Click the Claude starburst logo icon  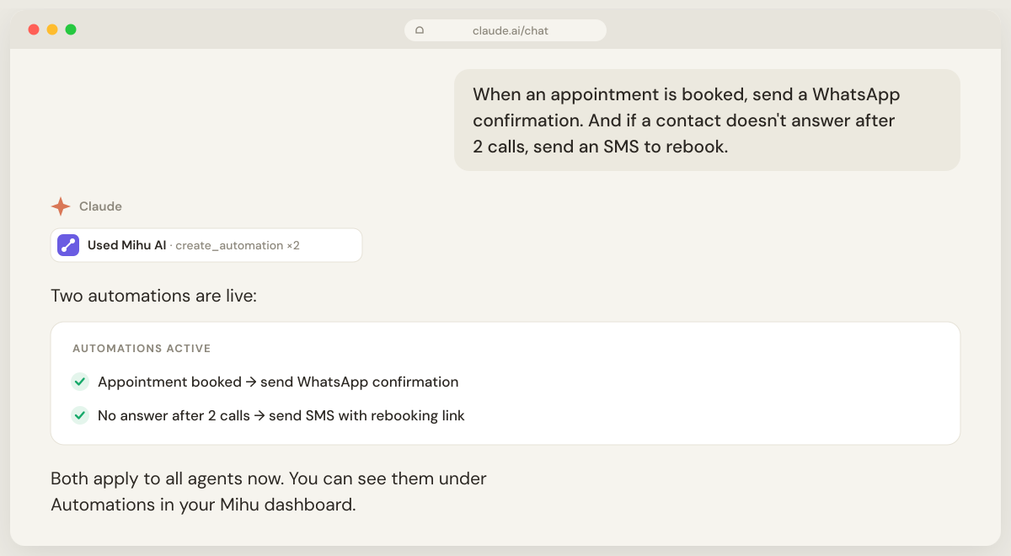[61, 206]
